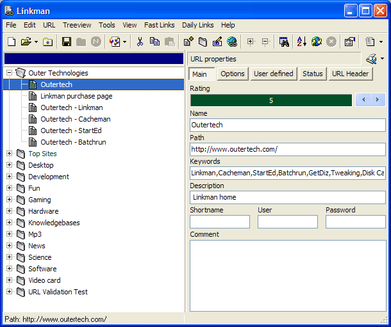Click the Expand all tree icon
Screen dimensions: 391x327
pyautogui.click(x=251, y=42)
